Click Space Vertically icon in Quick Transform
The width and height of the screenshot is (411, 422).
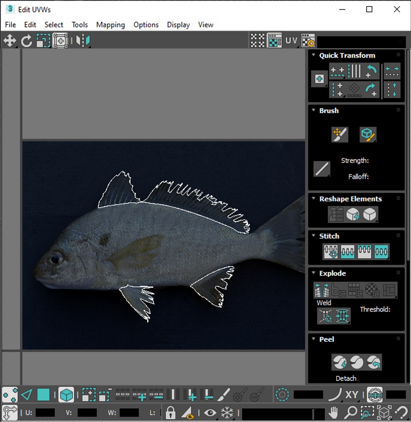point(392,89)
